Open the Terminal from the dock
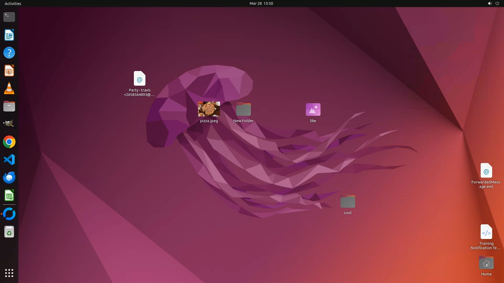 point(9,17)
